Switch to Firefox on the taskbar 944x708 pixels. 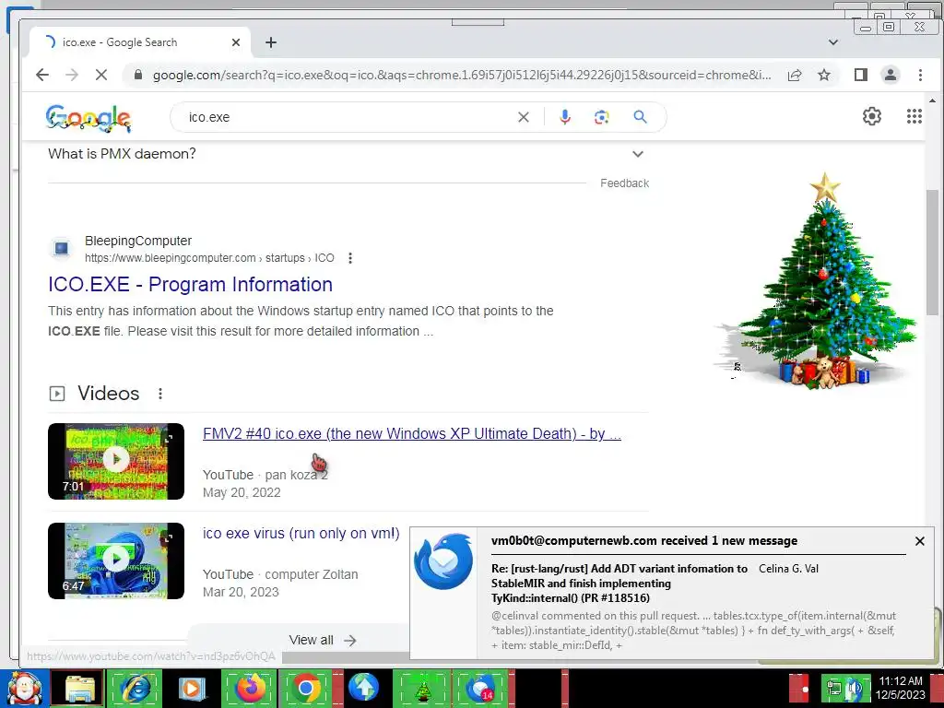coord(249,689)
